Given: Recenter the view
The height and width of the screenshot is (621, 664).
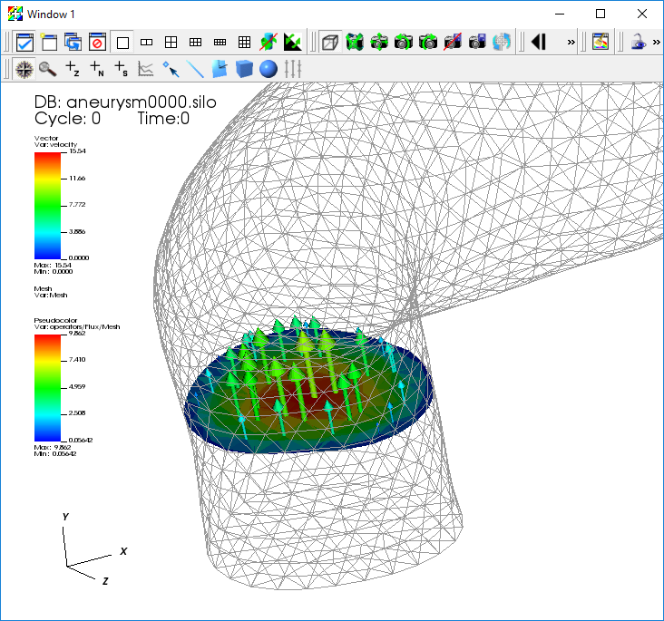Looking at the screenshot, I should point(379,43).
